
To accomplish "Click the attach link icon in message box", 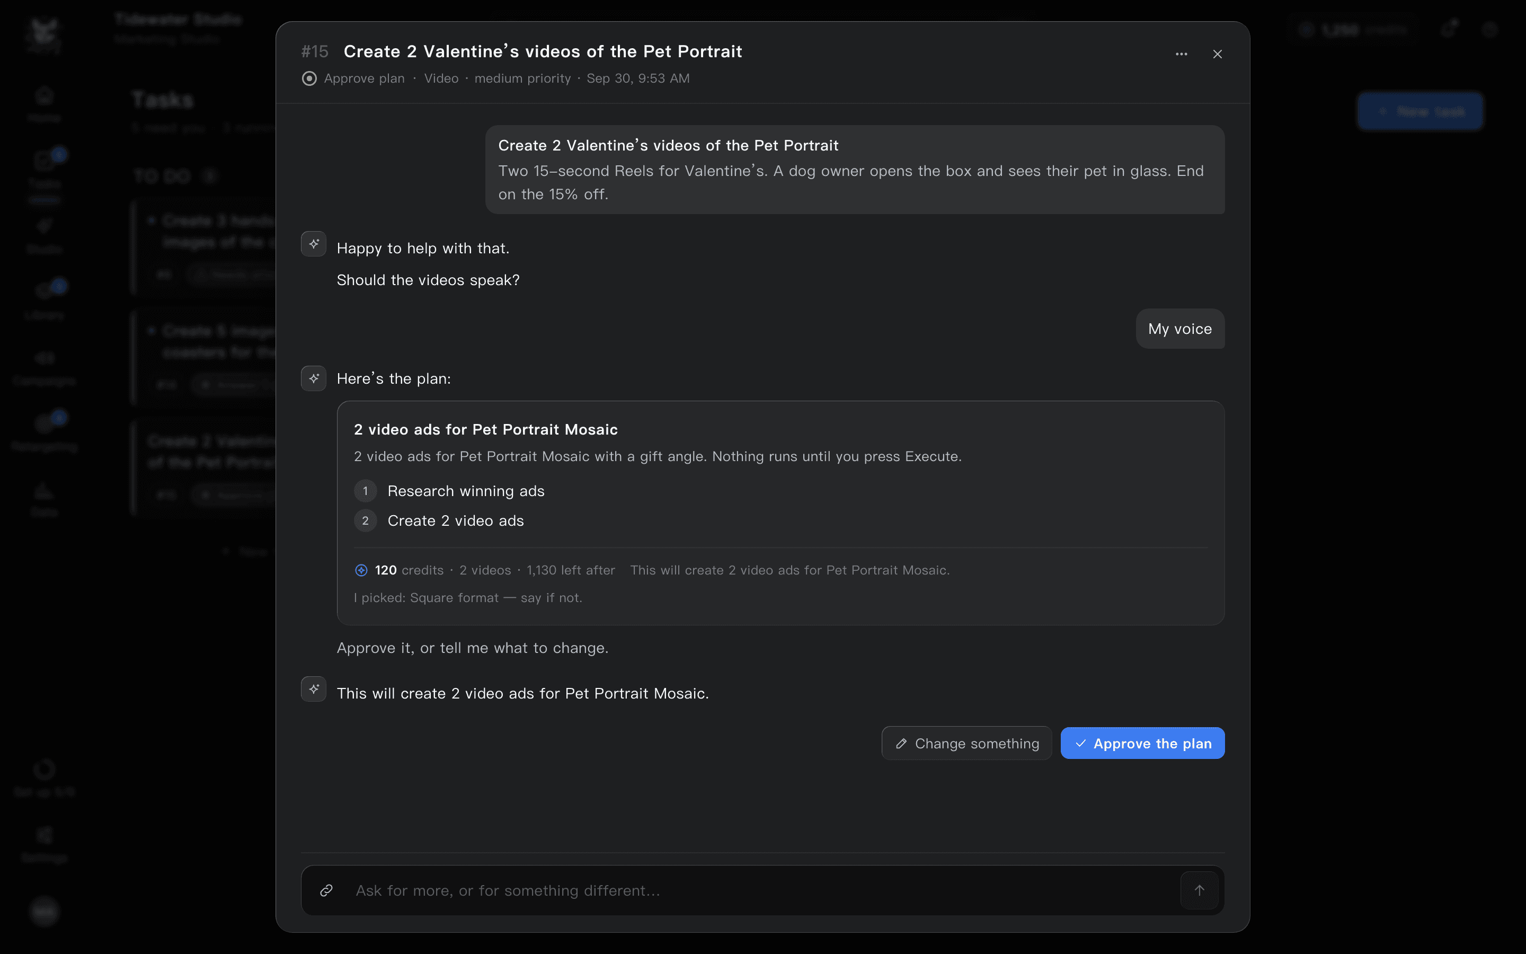I will (326, 890).
